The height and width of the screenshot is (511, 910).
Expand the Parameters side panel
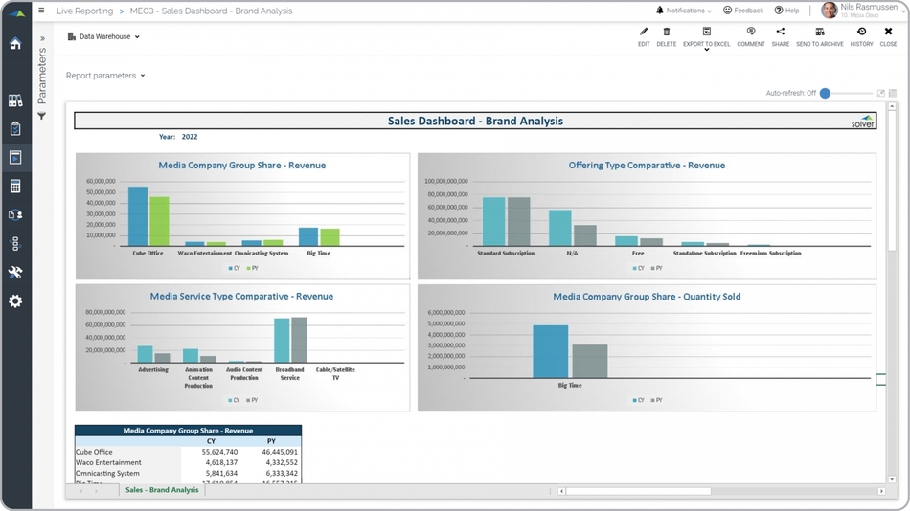(42, 39)
